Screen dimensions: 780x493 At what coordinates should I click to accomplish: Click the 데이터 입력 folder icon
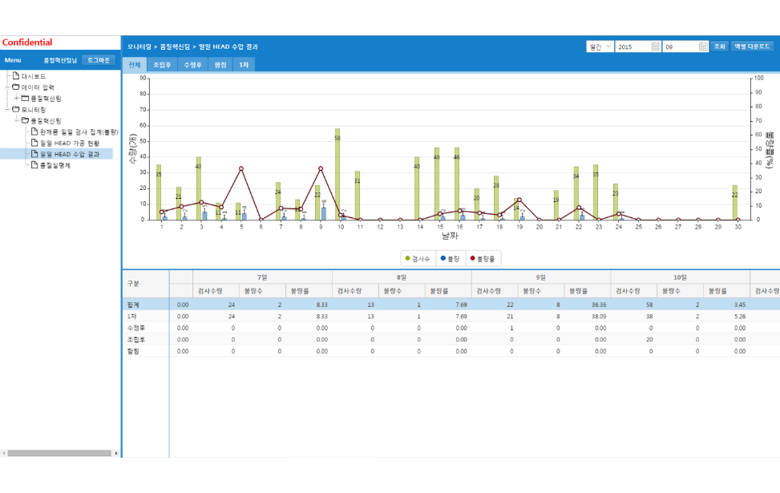(x=15, y=87)
